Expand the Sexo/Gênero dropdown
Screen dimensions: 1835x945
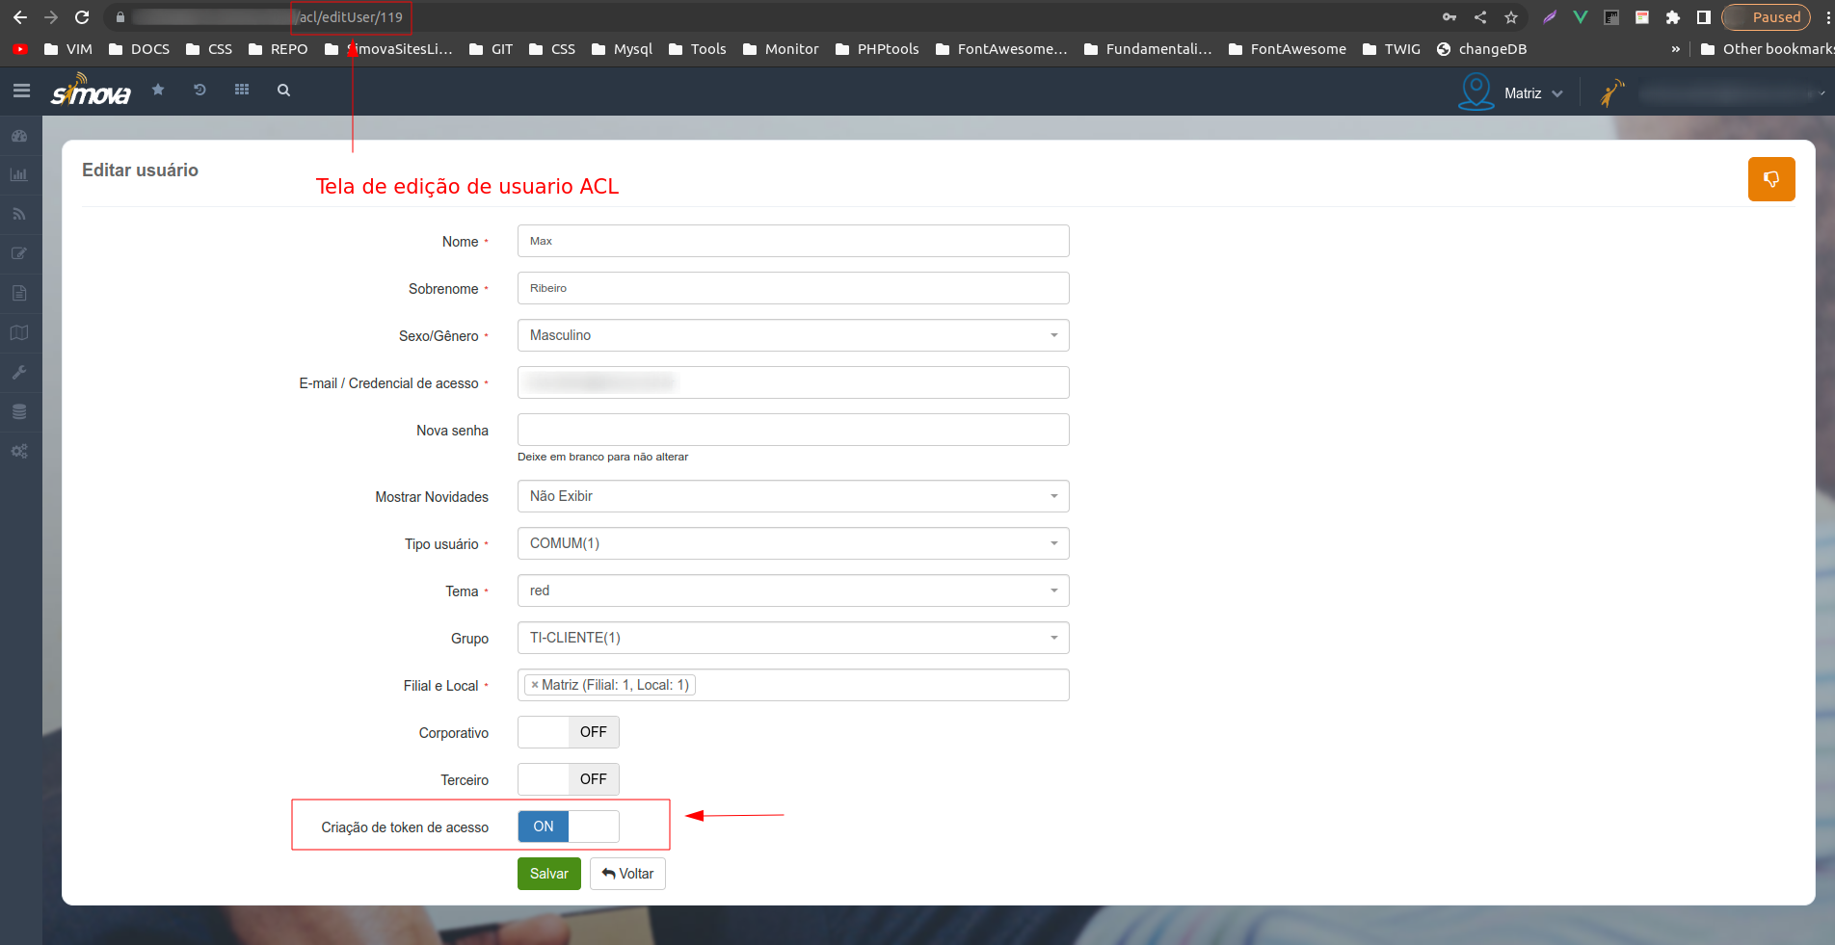tap(792, 335)
